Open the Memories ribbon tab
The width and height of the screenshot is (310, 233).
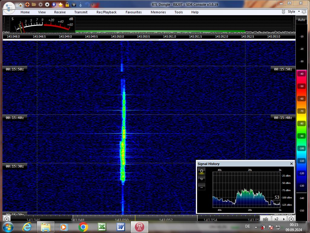pyautogui.click(x=158, y=12)
